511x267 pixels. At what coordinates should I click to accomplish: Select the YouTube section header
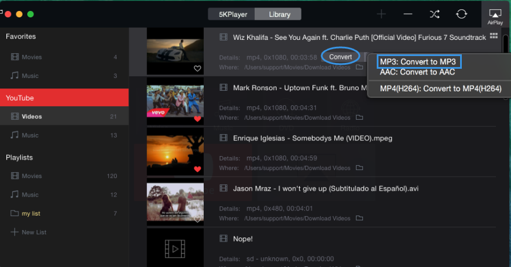(64, 98)
